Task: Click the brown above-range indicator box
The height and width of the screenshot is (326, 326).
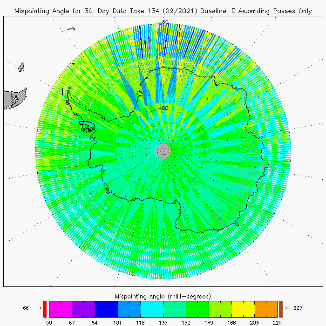Action: coord(281,309)
